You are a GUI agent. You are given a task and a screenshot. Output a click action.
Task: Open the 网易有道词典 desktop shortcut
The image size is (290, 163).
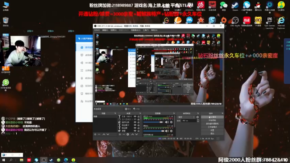tap(246, 22)
